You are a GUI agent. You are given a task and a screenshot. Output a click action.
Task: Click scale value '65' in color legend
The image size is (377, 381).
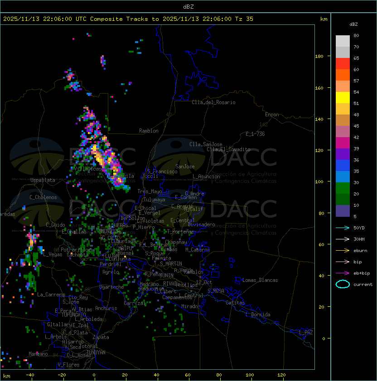[x=356, y=58]
